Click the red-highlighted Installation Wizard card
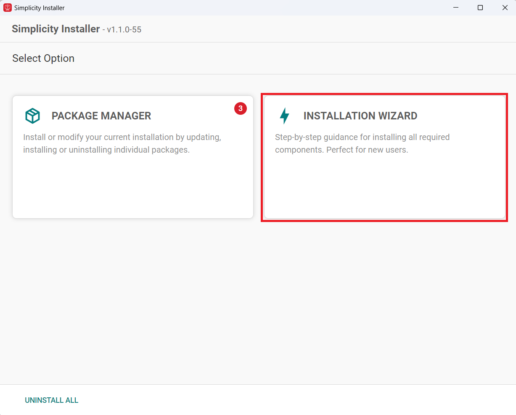Screen dimensions: 516x415 (384, 157)
